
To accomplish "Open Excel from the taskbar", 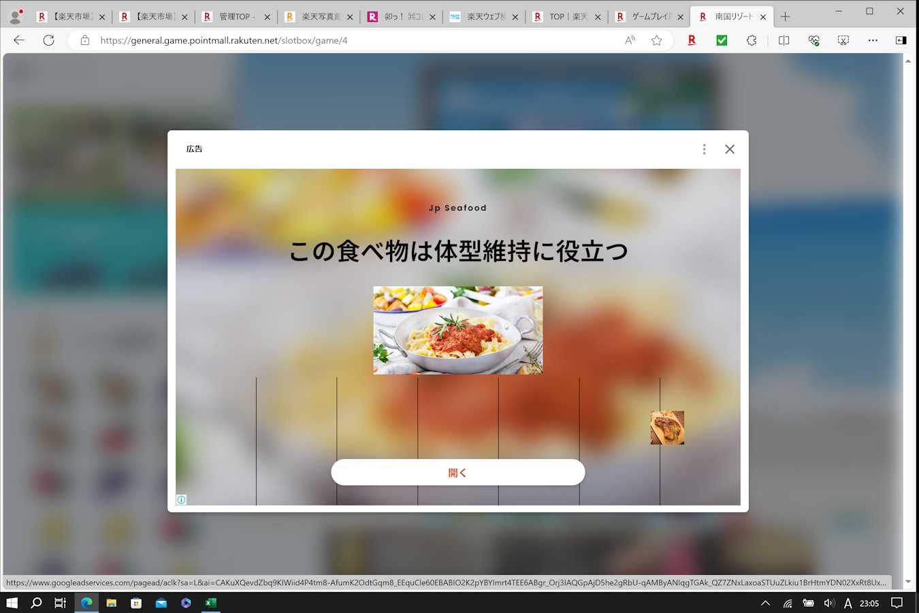I will (211, 603).
